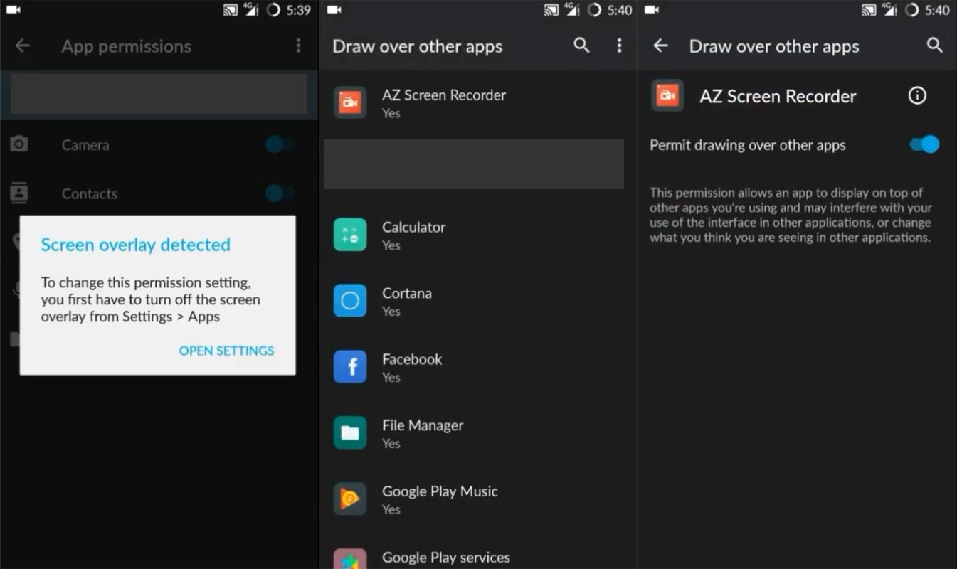Image resolution: width=957 pixels, height=569 pixels.
Task: Click the Contacts permission icon
Action: (x=19, y=193)
